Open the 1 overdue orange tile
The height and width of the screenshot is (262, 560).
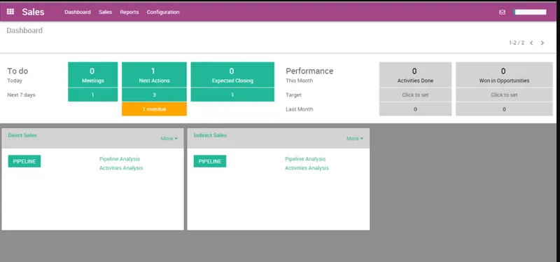tap(154, 109)
